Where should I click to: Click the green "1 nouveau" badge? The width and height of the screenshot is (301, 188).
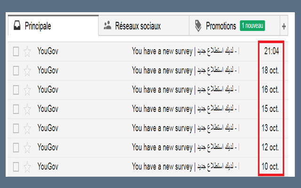[252, 26]
